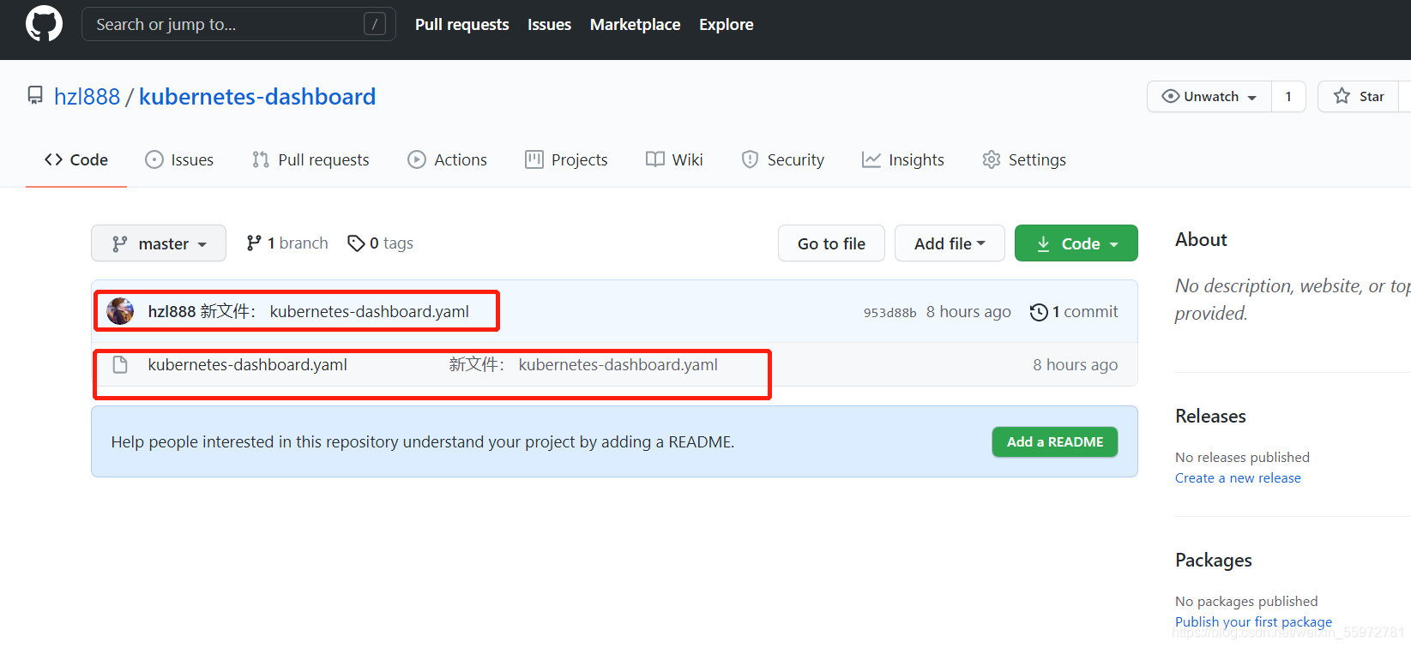Open latest commit message by hzl888
This screenshot has width=1411, height=648.
click(x=335, y=311)
